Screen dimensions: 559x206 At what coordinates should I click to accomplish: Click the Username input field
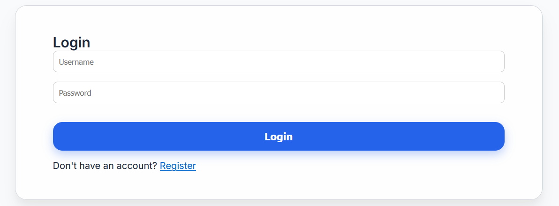click(x=279, y=61)
